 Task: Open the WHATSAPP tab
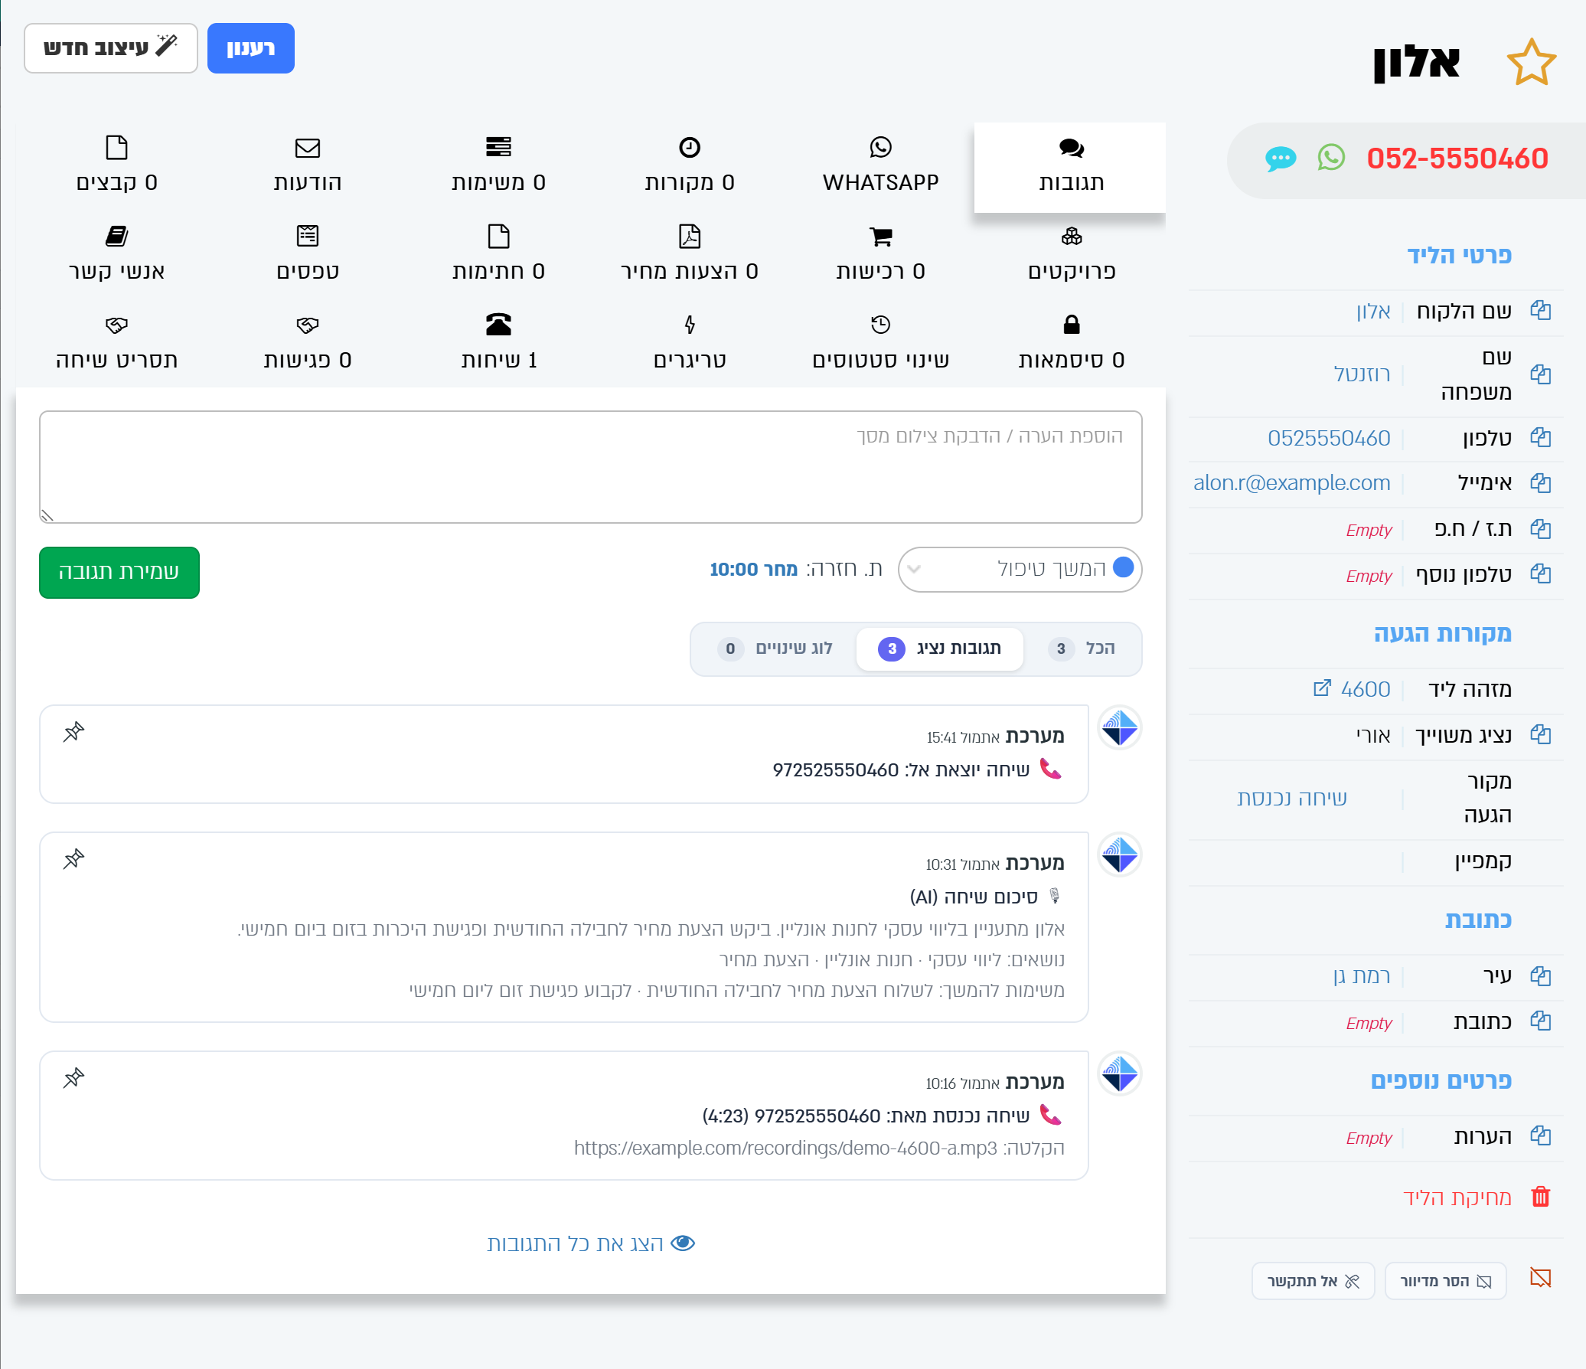click(x=880, y=166)
